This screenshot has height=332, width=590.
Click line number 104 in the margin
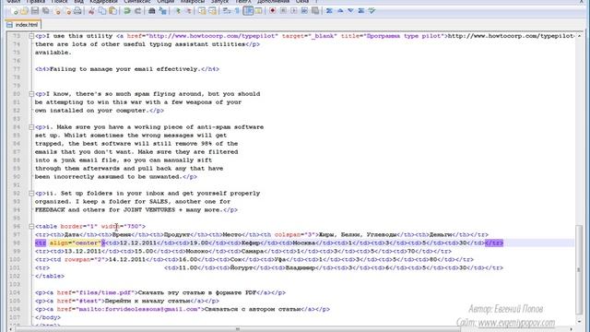pyautogui.click(x=15, y=293)
